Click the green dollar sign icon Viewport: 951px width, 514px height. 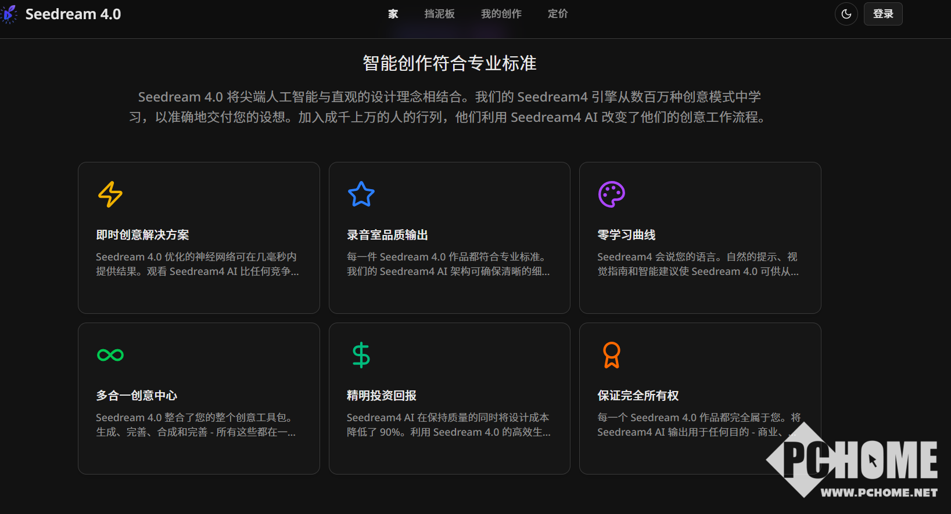(x=361, y=355)
